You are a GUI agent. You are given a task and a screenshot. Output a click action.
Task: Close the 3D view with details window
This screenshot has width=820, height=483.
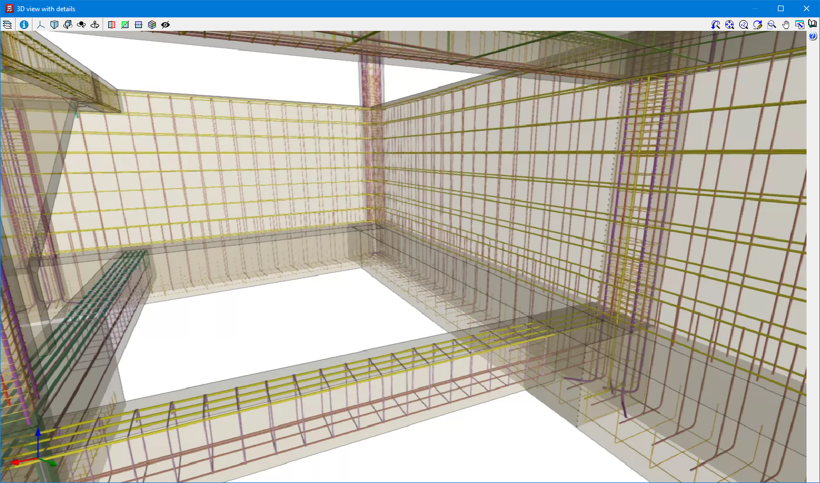click(x=807, y=8)
